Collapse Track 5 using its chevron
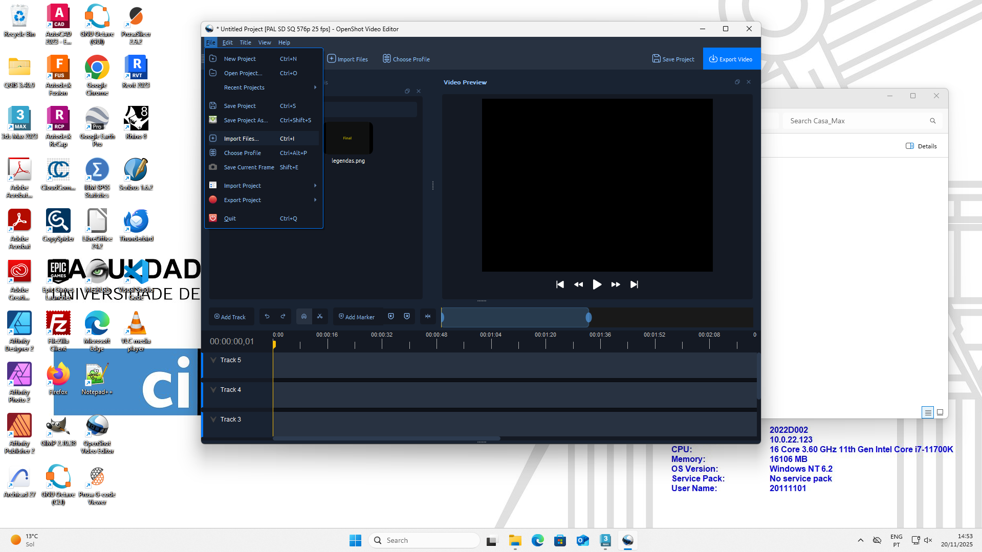 213,360
